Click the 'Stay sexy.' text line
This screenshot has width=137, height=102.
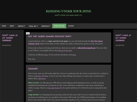point(32,59)
